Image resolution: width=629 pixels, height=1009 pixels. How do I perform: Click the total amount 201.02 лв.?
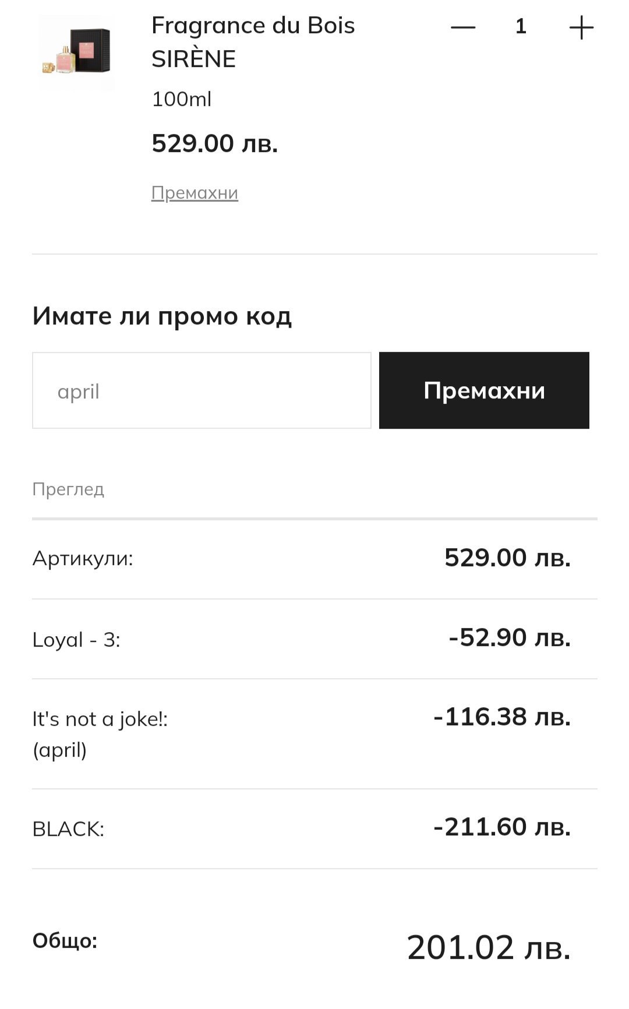coord(488,947)
